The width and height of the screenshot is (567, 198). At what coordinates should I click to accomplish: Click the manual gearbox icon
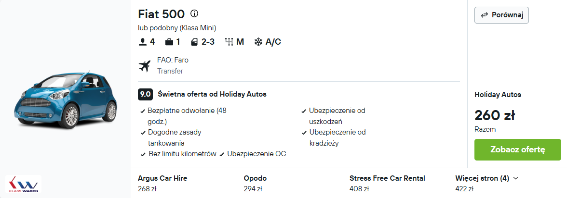tap(229, 42)
